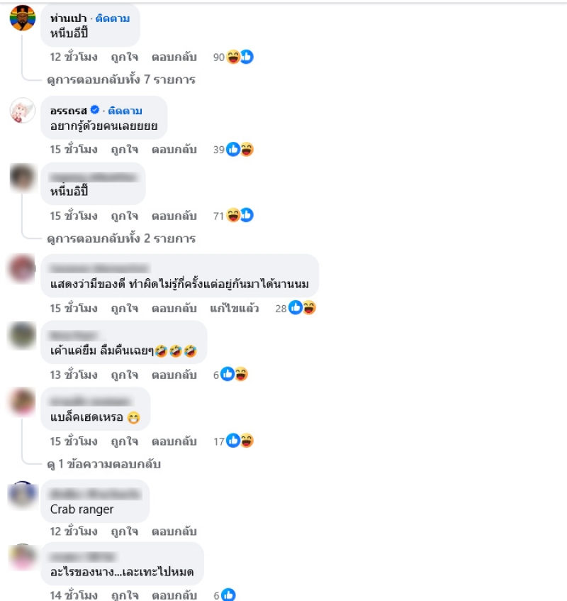567x601 pixels.
Task: Reply to the อรรถรส comment
Action: pyautogui.click(x=174, y=150)
